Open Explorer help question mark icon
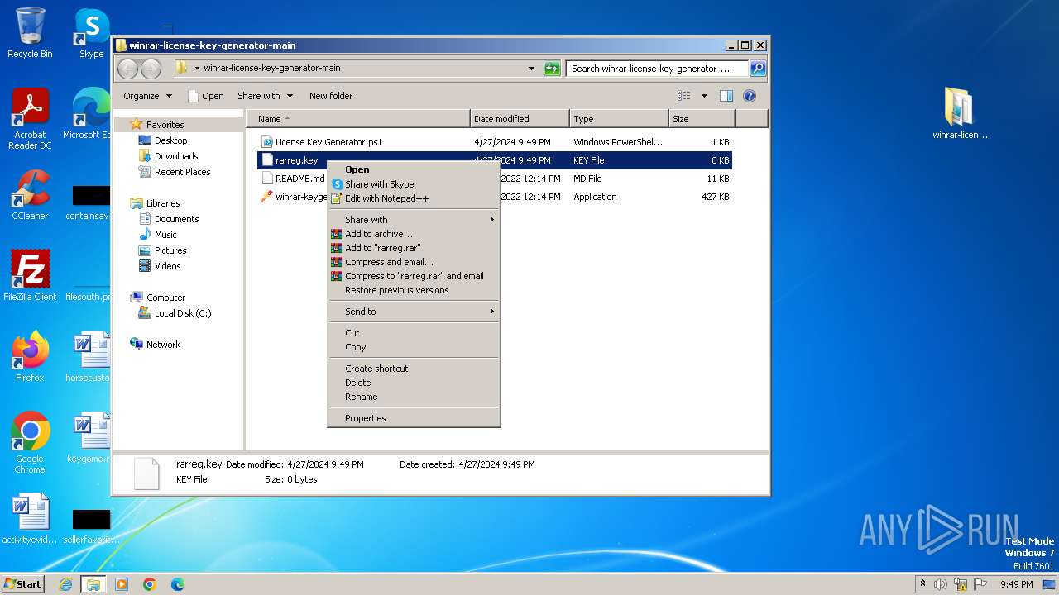Image resolution: width=1059 pixels, height=595 pixels. [x=750, y=96]
